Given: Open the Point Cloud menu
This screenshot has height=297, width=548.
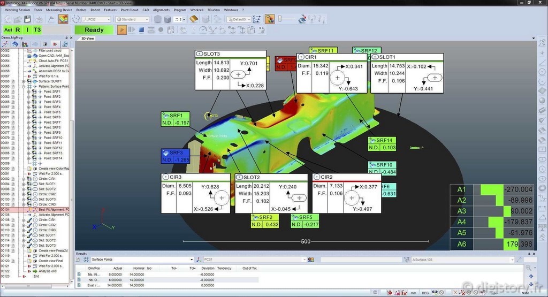Looking at the screenshot, I should click(130, 10).
